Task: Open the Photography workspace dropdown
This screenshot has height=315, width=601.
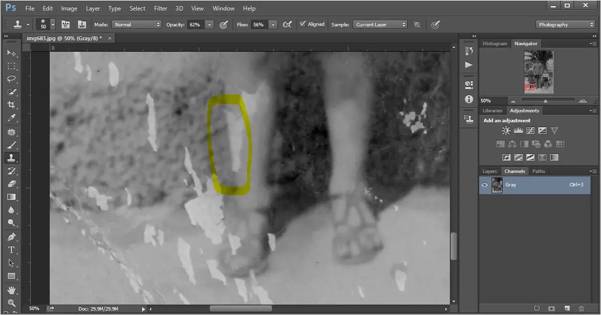Action: tap(565, 24)
